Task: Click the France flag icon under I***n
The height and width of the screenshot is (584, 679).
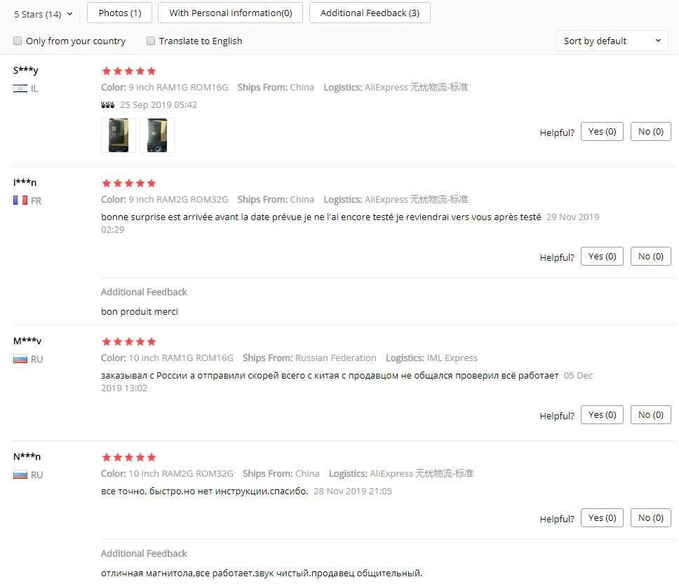Action: (x=20, y=201)
